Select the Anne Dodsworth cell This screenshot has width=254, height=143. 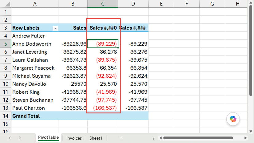point(35,44)
